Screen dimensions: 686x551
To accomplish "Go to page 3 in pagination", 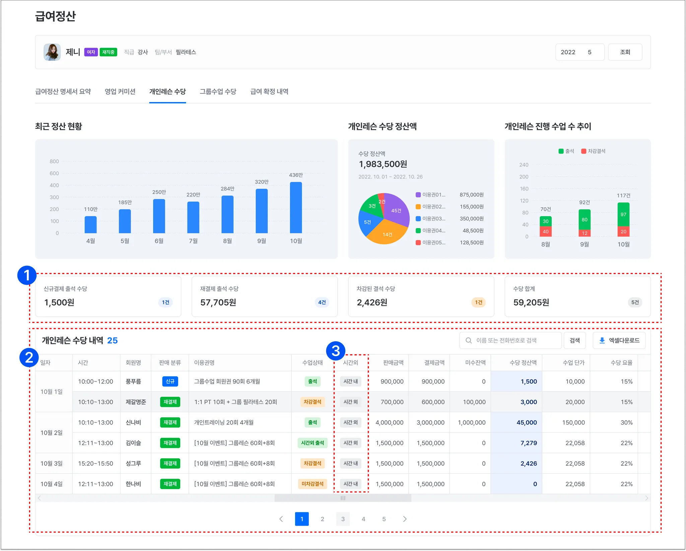I will coord(343,519).
